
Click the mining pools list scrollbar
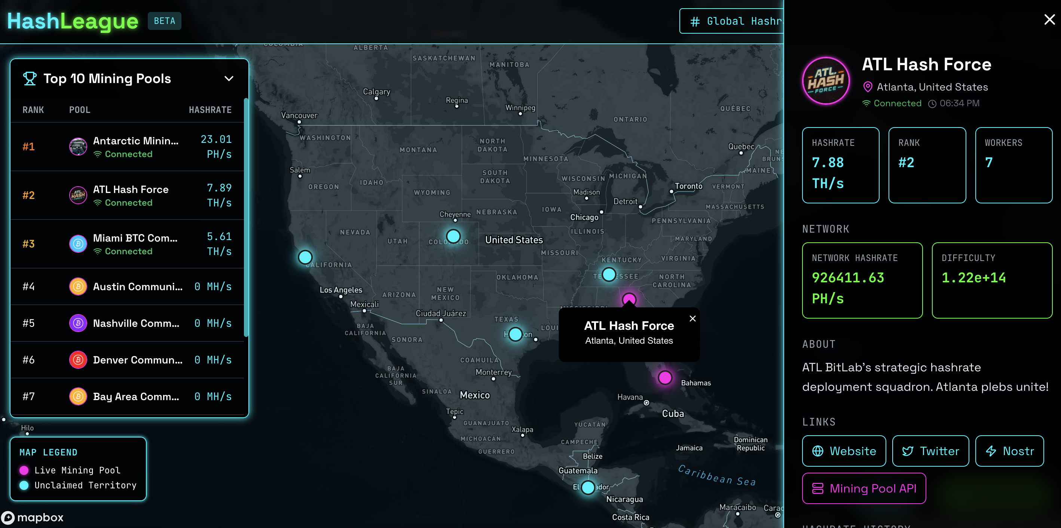click(246, 217)
